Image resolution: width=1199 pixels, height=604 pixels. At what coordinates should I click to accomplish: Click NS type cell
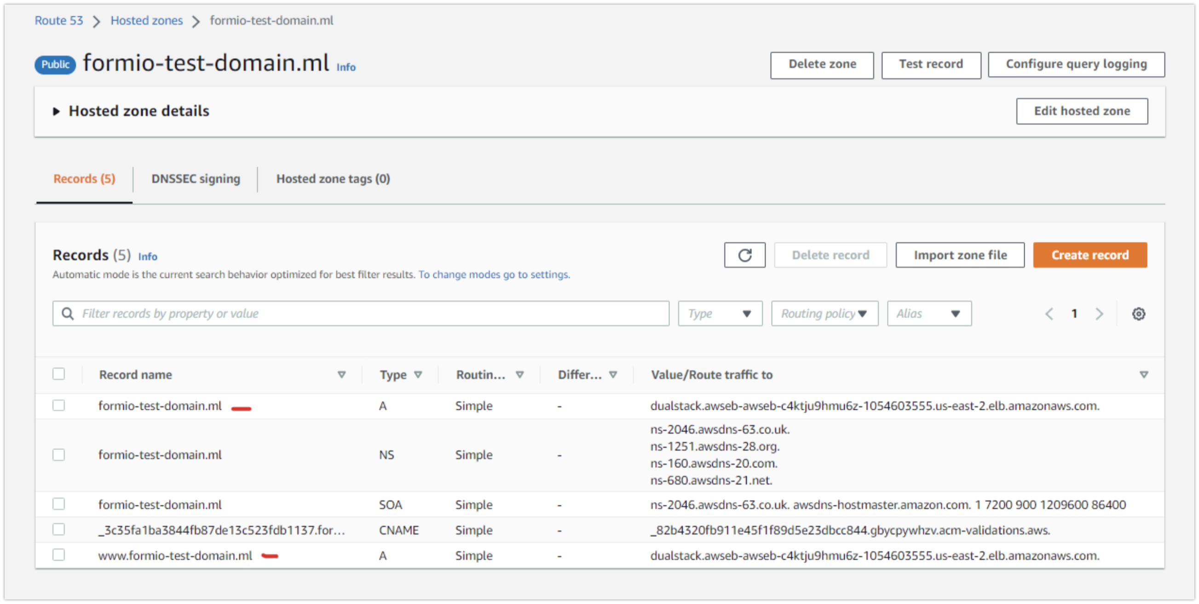point(386,455)
